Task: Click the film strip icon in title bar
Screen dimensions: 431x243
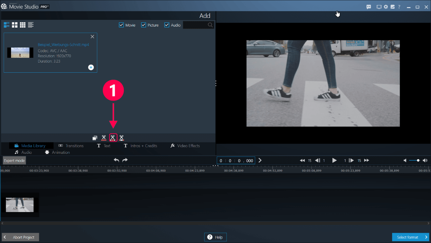Action: pos(379,7)
